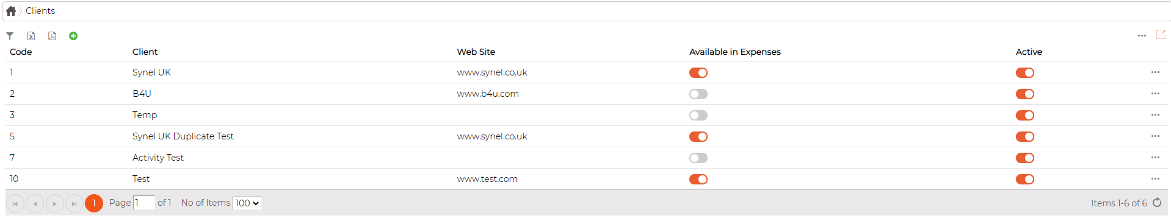Screen dimensions: 1171x224
Task: Open the www.b4u.com website link
Action: coord(488,94)
